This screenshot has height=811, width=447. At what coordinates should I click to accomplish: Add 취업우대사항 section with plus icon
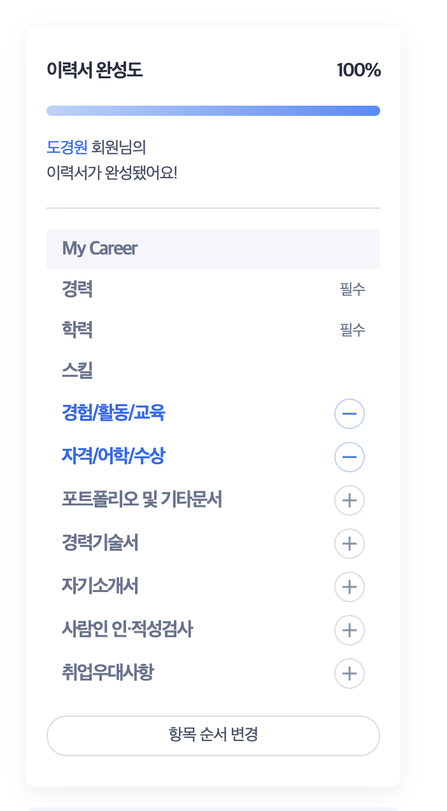pos(350,673)
